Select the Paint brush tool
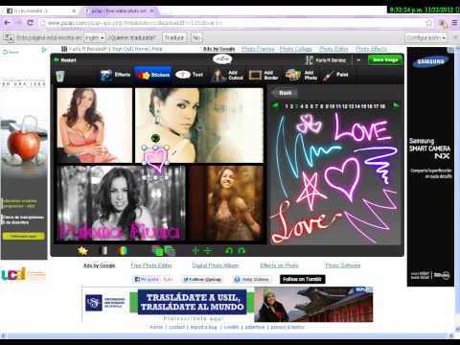The image size is (460, 345). [x=335, y=75]
